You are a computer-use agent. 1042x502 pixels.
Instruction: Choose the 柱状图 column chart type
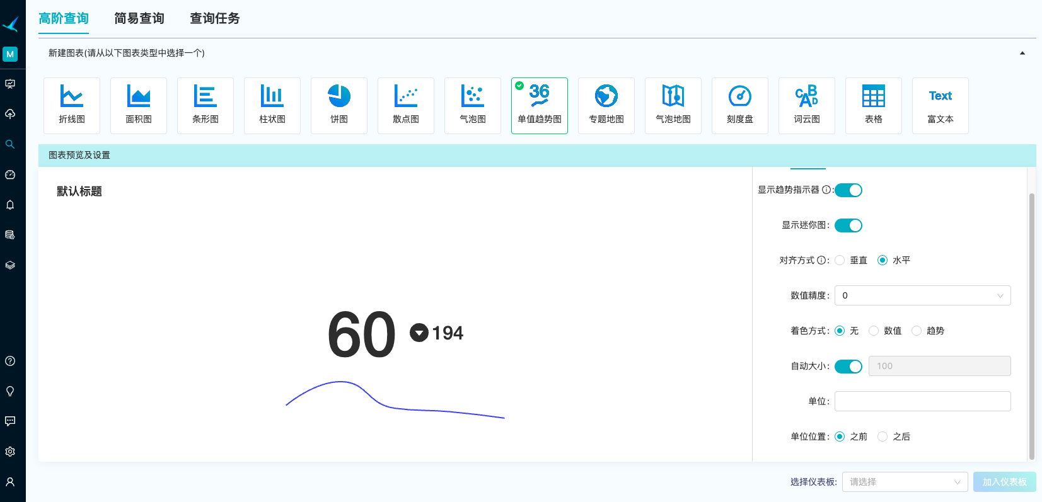[272, 106]
